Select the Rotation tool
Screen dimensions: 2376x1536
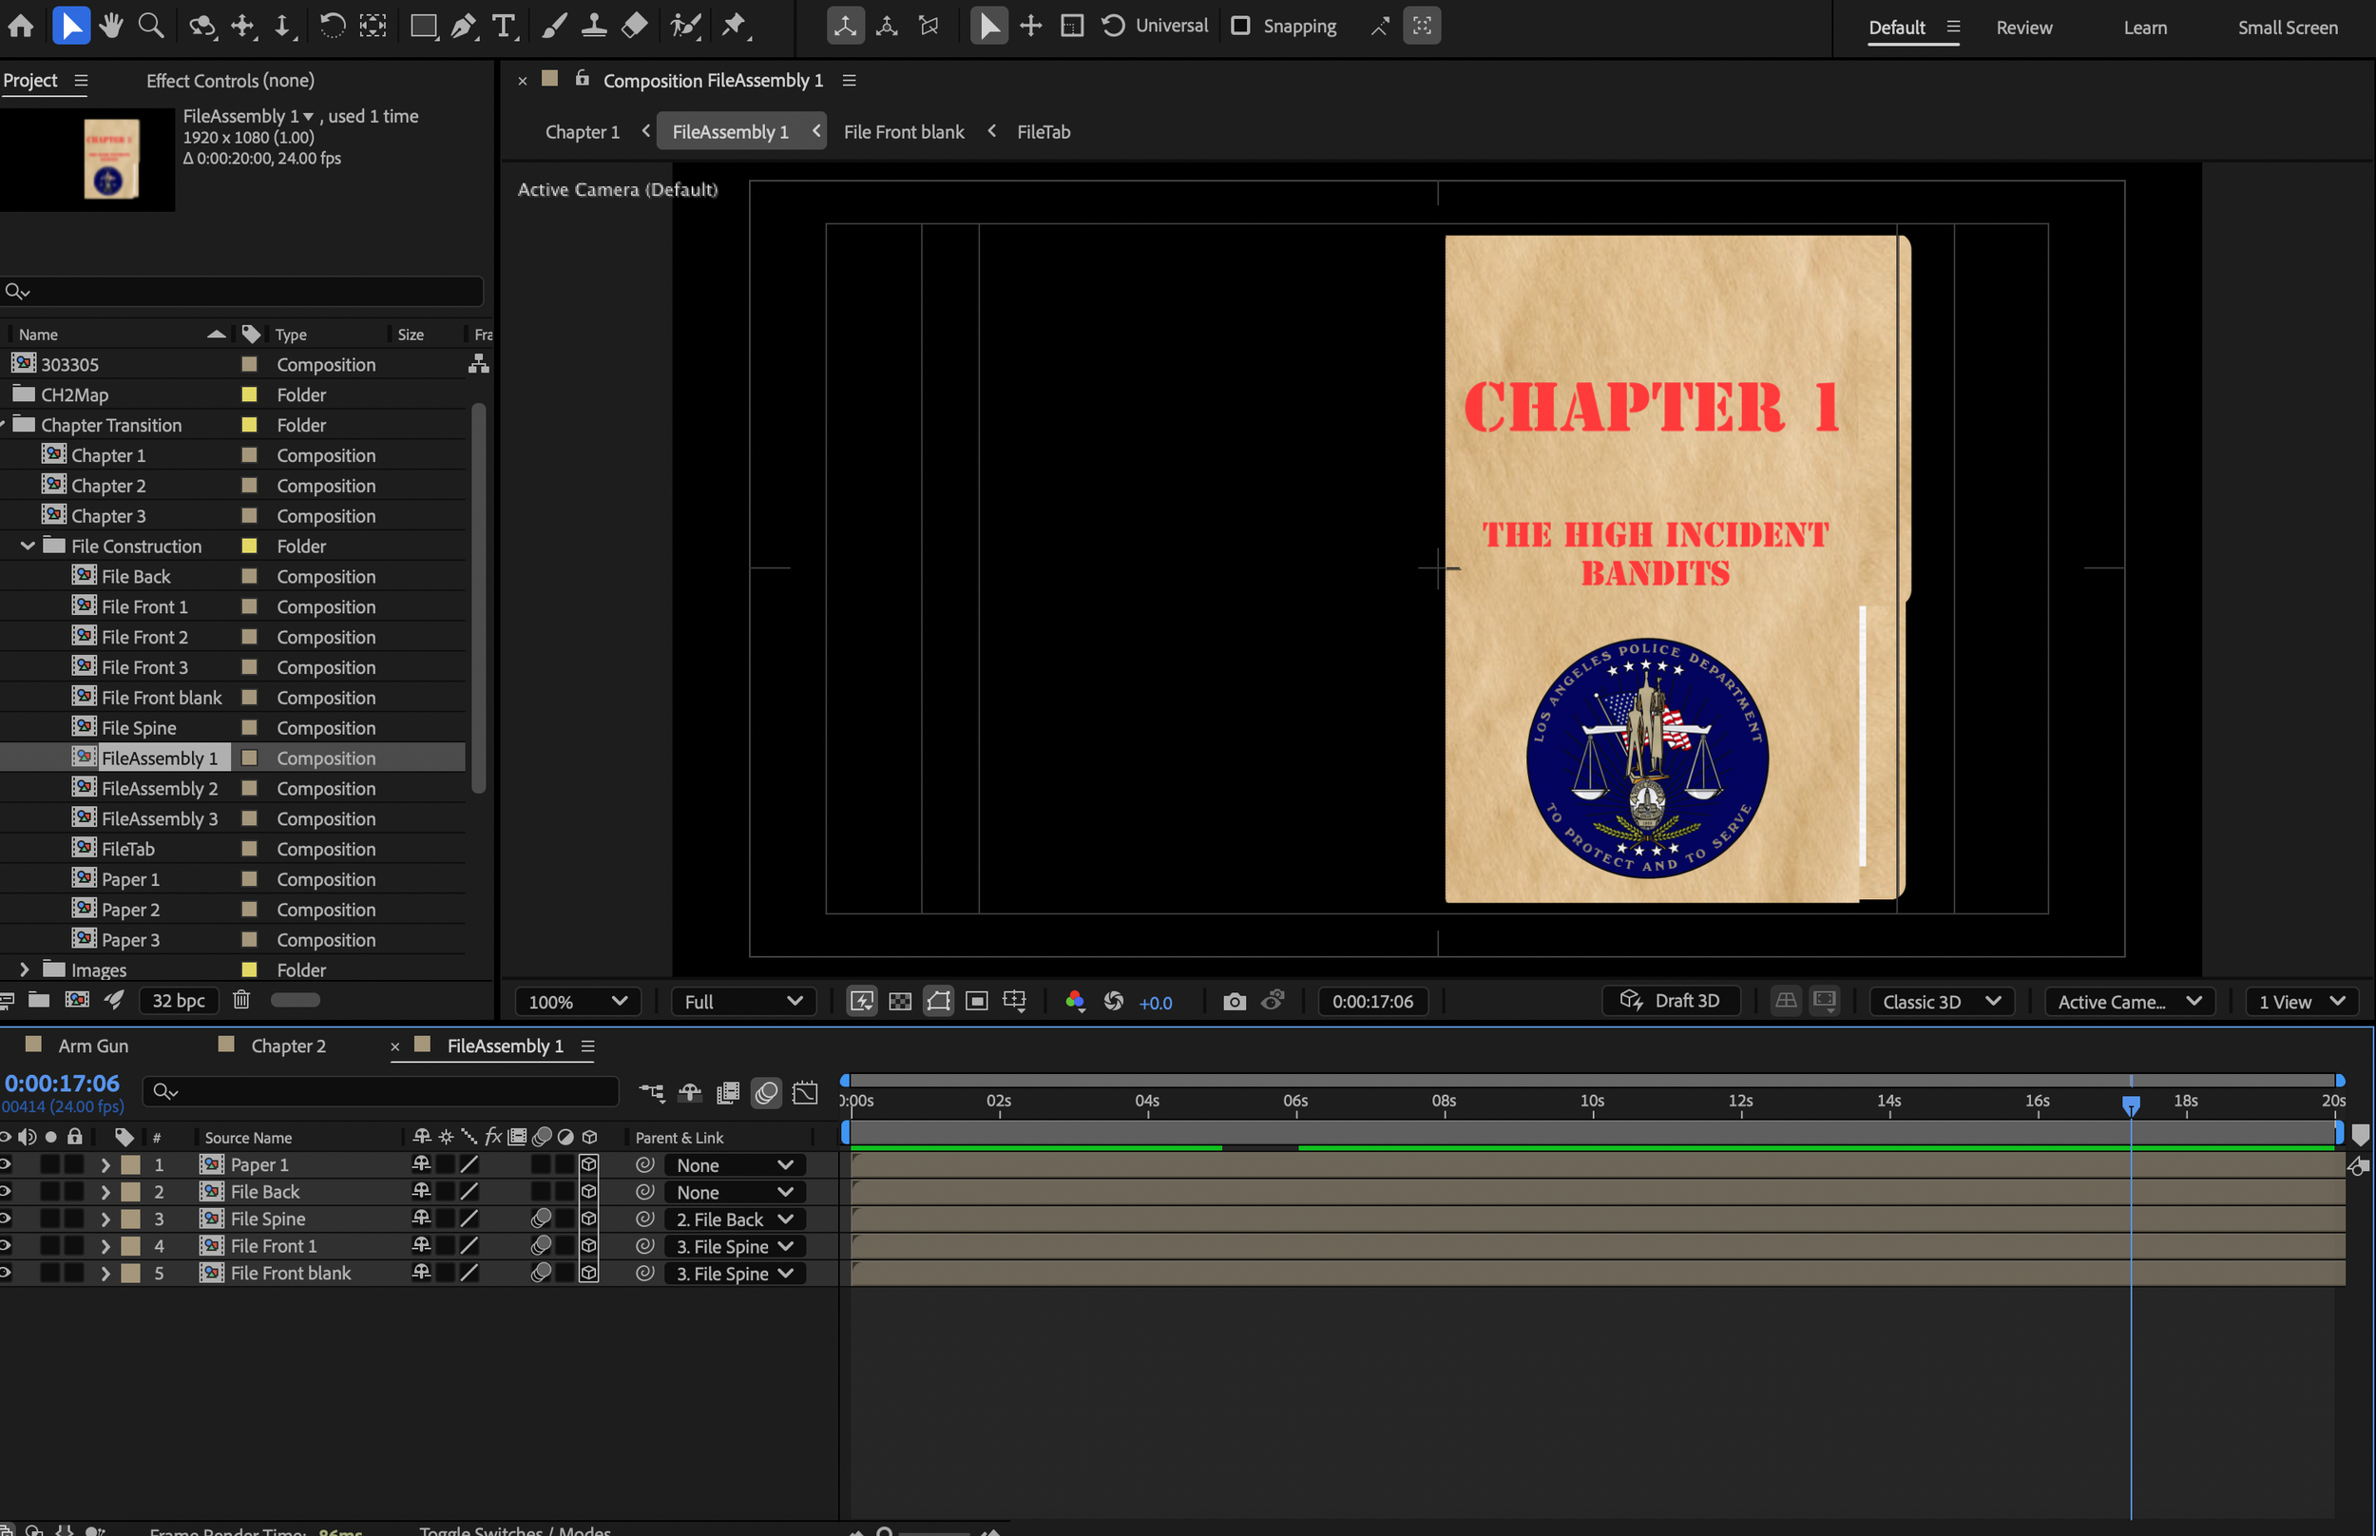332,26
